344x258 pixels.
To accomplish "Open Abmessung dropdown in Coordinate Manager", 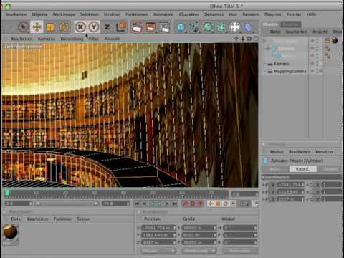I will 199,251.
